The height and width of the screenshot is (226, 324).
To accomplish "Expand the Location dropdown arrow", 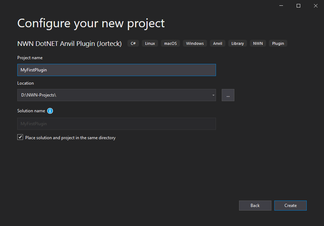I will coord(213,95).
